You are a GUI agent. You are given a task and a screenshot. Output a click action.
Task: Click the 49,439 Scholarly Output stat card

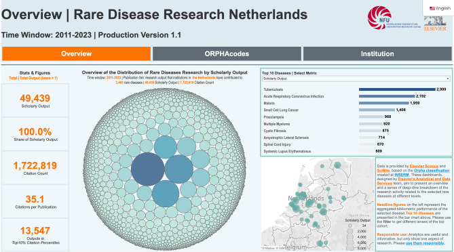pos(35,100)
